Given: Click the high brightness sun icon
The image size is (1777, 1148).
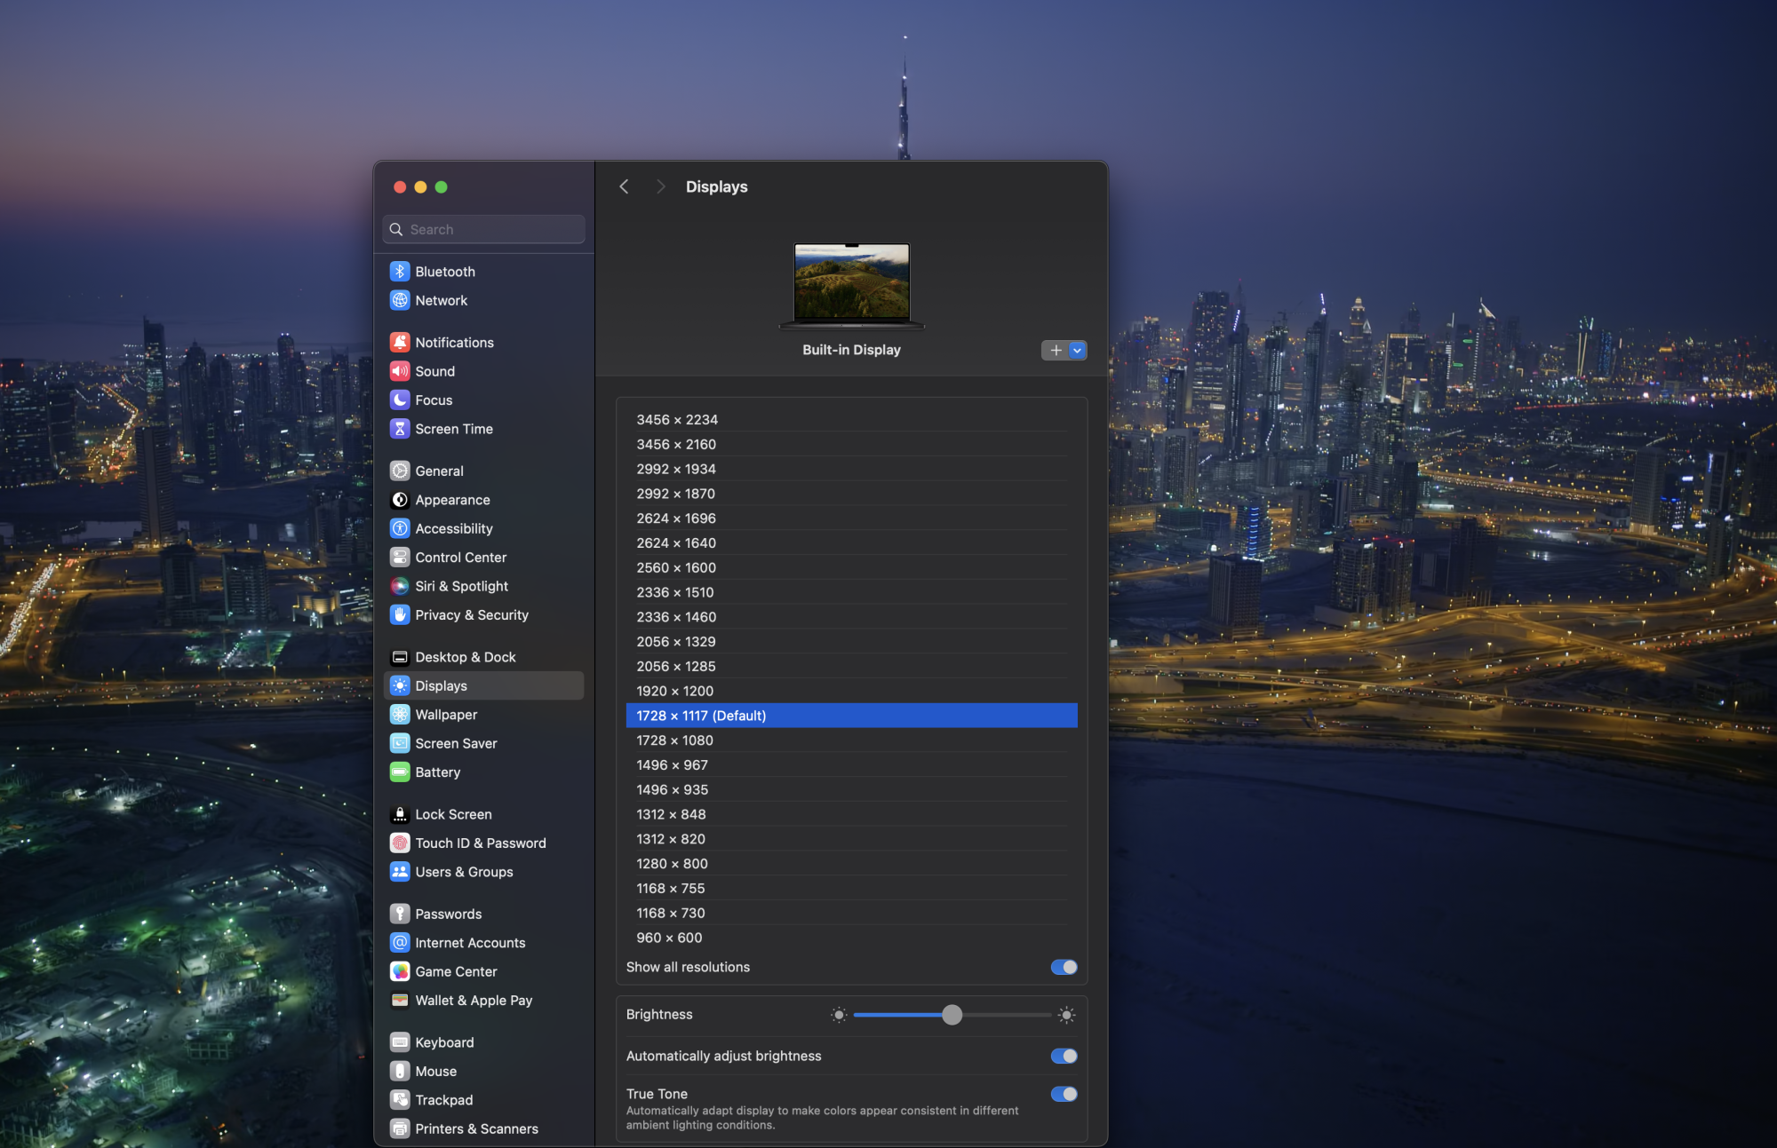Looking at the screenshot, I should pyautogui.click(x=1067, y=1015).
